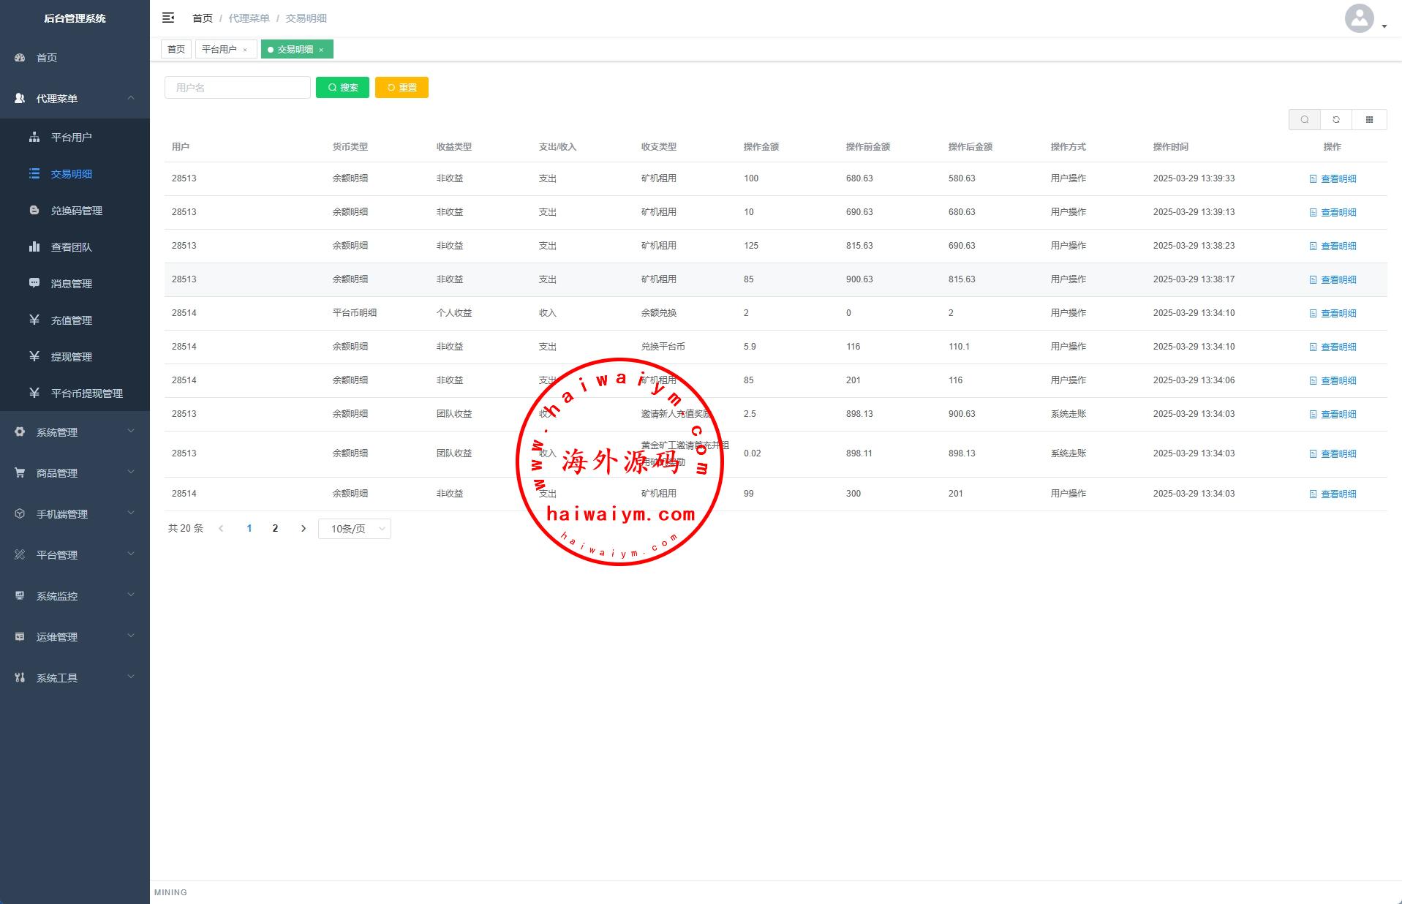
Task: Click the refresh icon above the table
Action: tap(1336, 120)
